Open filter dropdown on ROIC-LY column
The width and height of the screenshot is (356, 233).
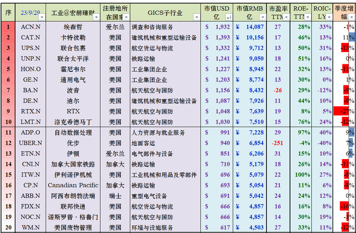[x=329, y=17]
